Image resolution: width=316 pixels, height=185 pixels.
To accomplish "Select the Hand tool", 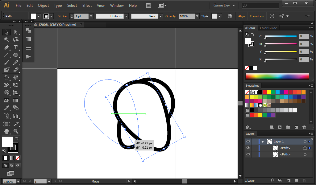I will (6, 132).
